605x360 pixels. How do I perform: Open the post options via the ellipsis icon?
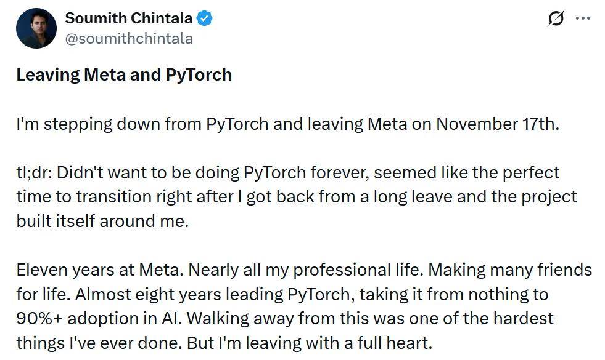point(584,19)
